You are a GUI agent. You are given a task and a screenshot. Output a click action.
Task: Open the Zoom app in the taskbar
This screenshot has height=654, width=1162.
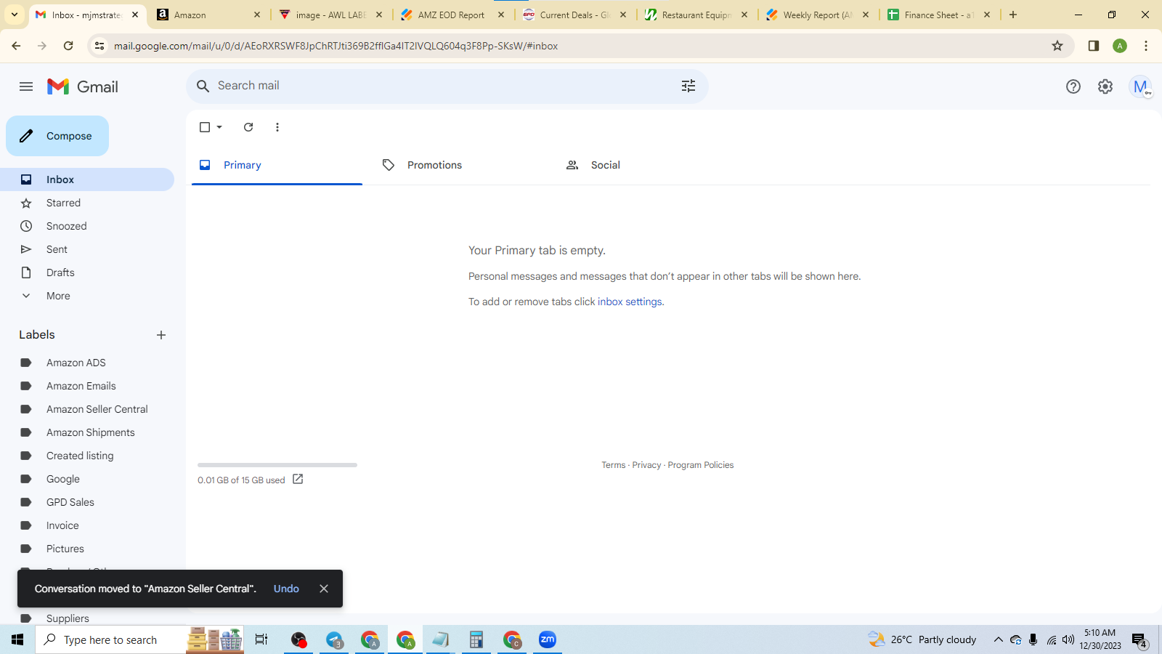point(548,639)
